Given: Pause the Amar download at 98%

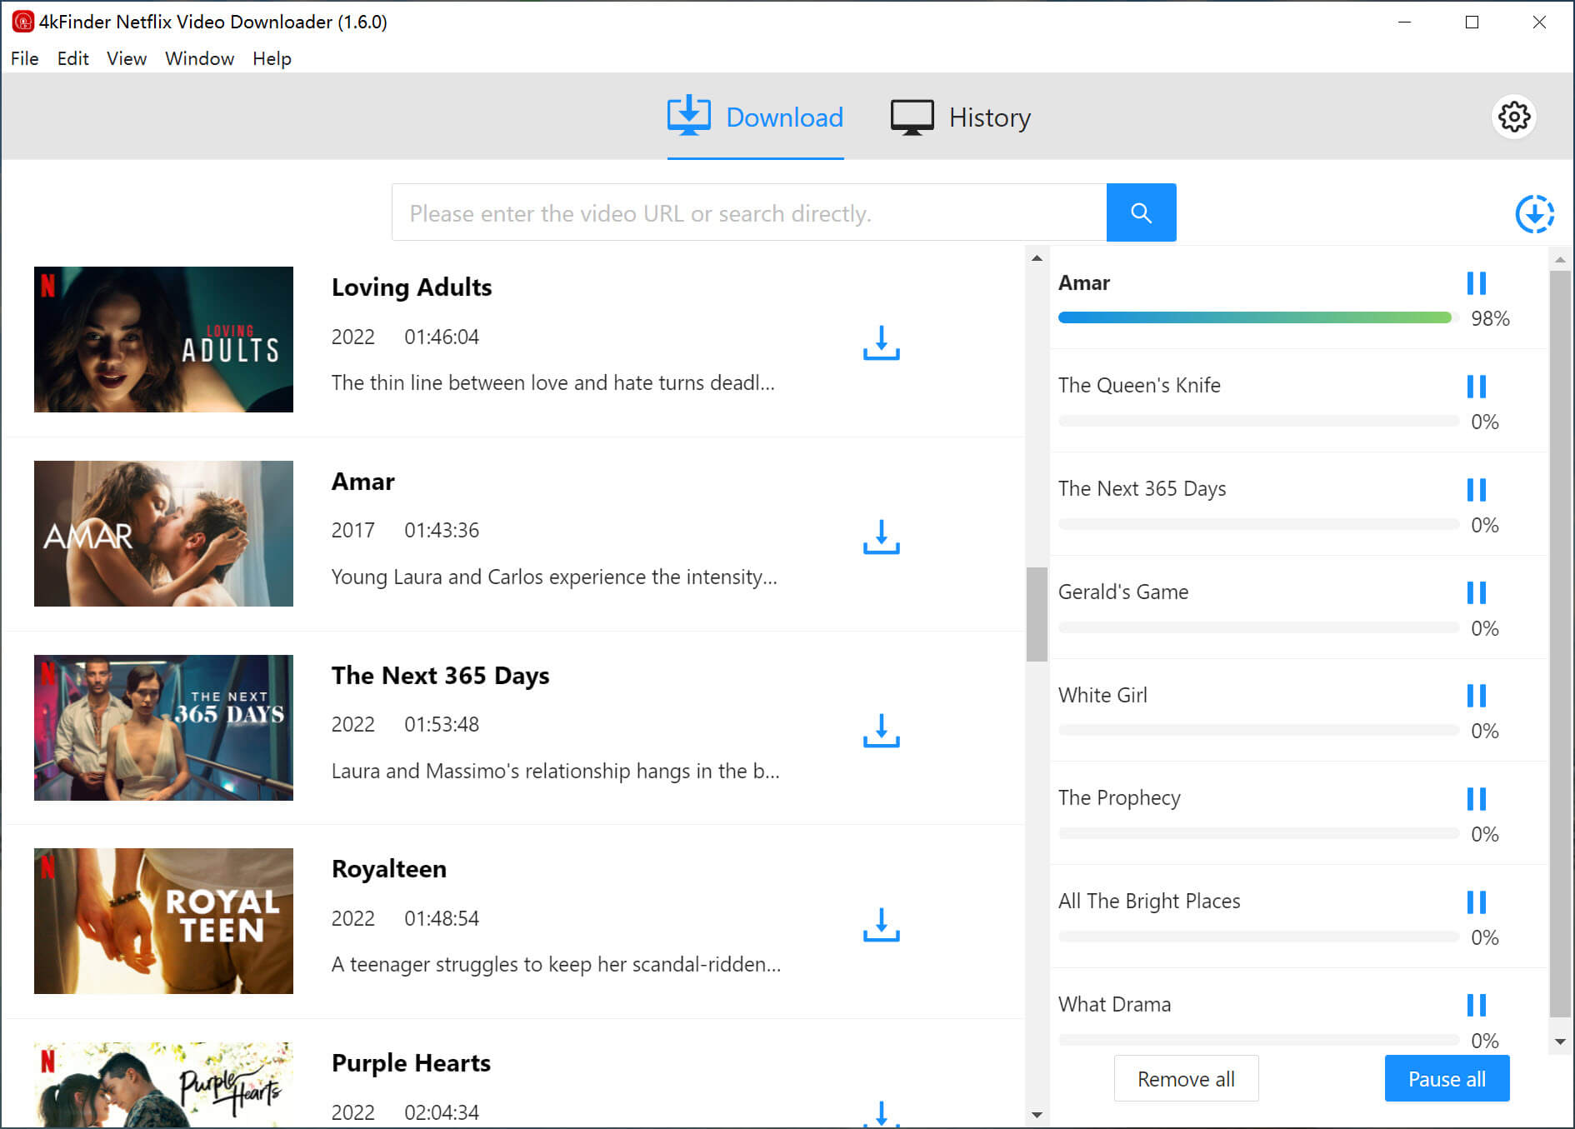Looking at the screenshot, I should pos(1476,283).
